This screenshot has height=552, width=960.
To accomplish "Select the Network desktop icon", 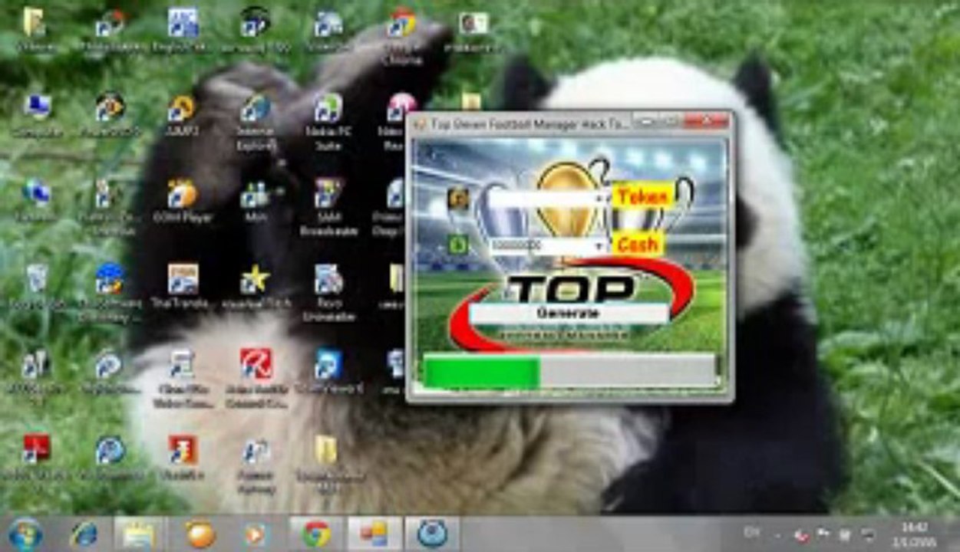I will 36,201.
